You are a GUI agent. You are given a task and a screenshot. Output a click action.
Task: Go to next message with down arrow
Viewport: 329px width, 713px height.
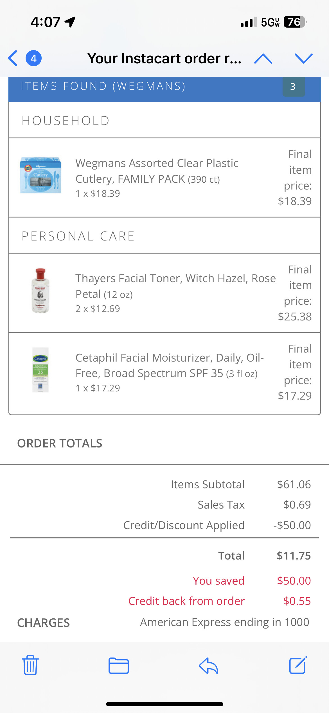(303, 59)
